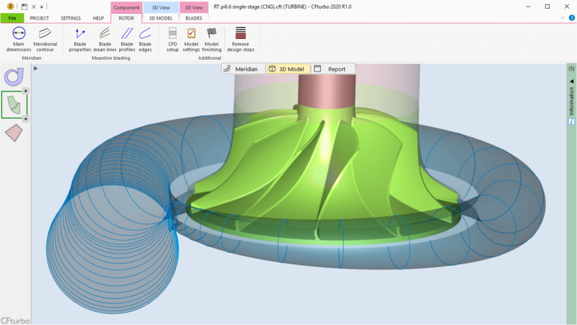The height and width of the screenshot is (325, 577).
Task: Open CFD setup
Action: [x=173, y=39]
